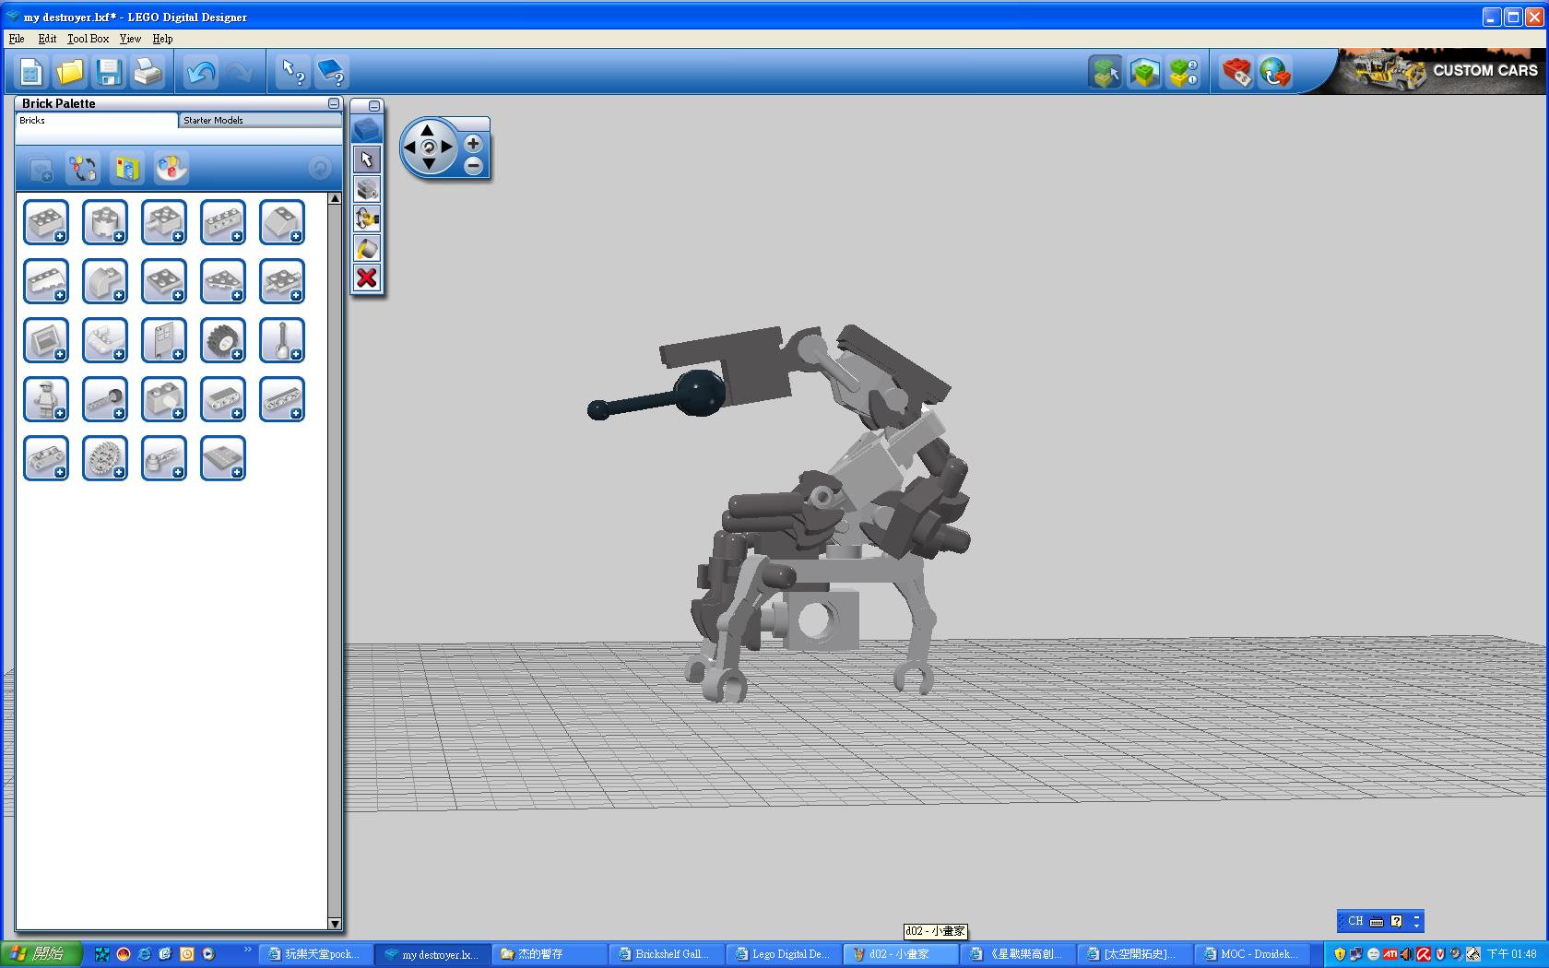
Task: Enable the Build mode icon
Action: (x=1105, y=72)
